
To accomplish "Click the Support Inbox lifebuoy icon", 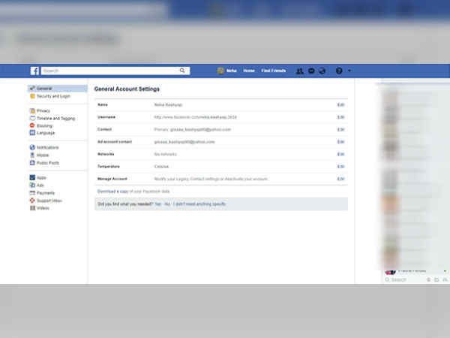I will click(32, 201).
